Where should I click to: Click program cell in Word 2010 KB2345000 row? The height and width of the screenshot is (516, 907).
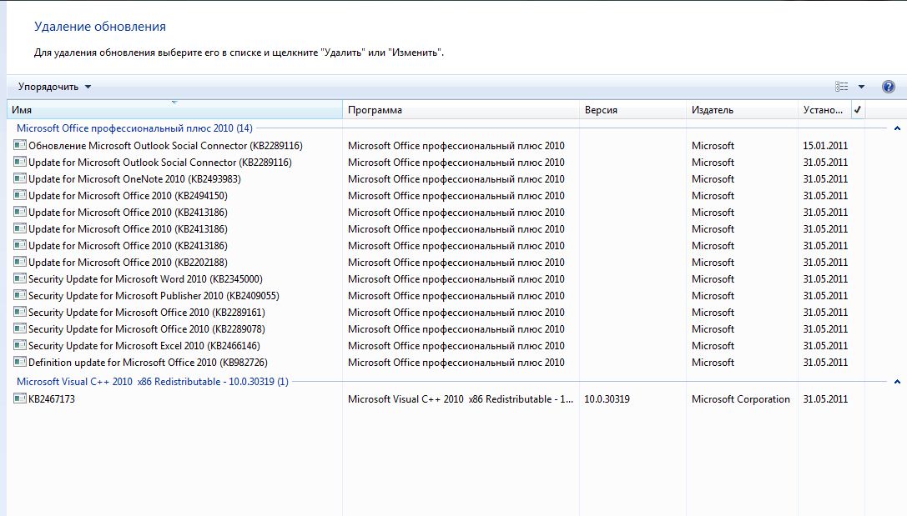(456, 279)
